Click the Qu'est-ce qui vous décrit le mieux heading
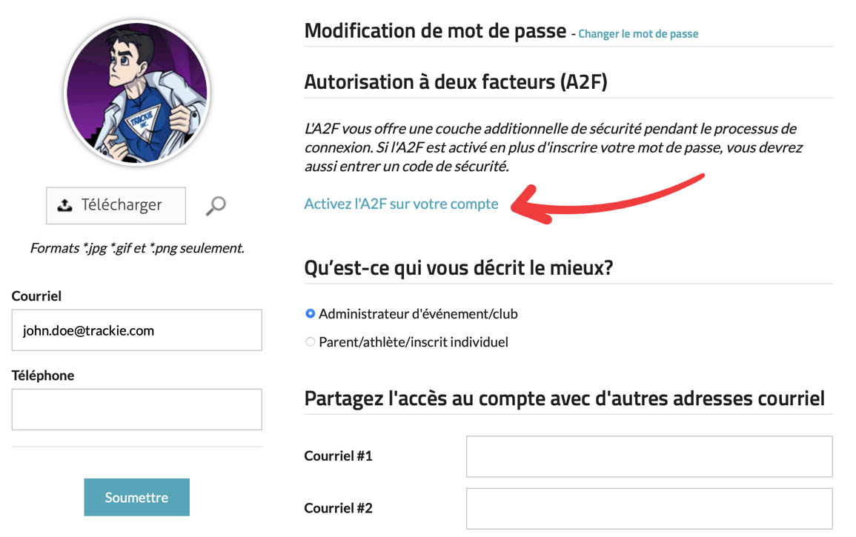The height and width of the screenshot is (537, 856). (x=459, y=267)
